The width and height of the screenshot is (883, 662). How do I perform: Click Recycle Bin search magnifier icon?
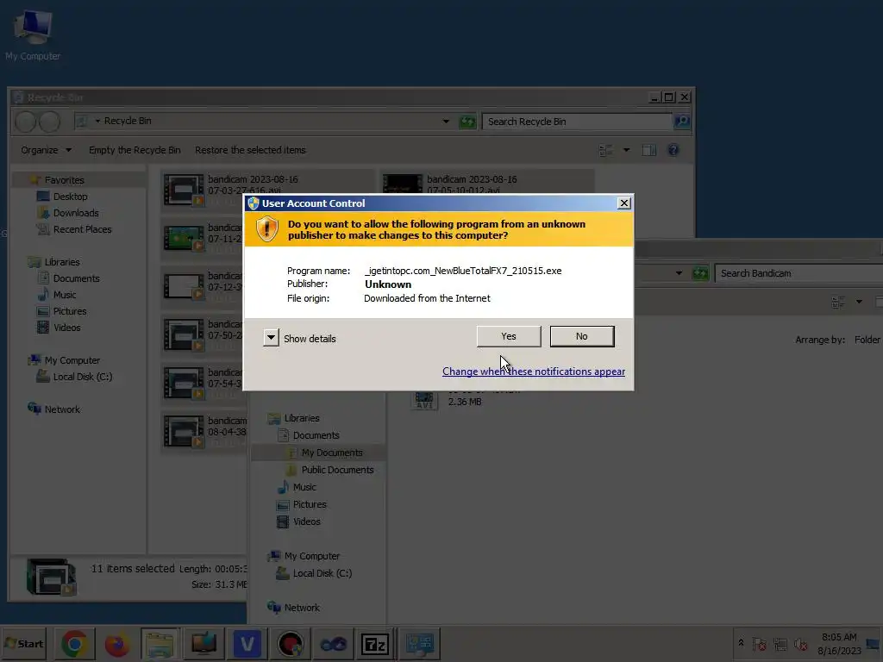681,121
